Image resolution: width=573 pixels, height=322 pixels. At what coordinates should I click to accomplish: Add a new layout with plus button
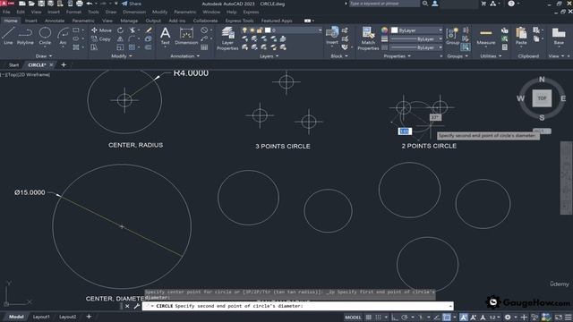pyautogui.click(x=89, y=317)
